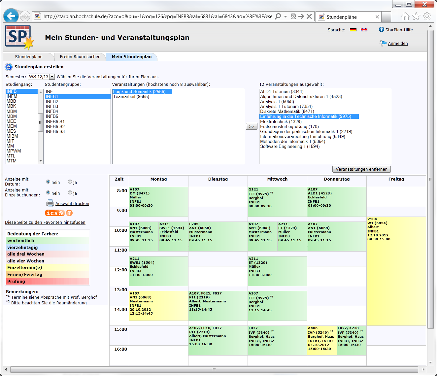Viewport: 437px width, 376px height.
Task: Select ja for Anzeige mit Datum
Action: [70, 182]
